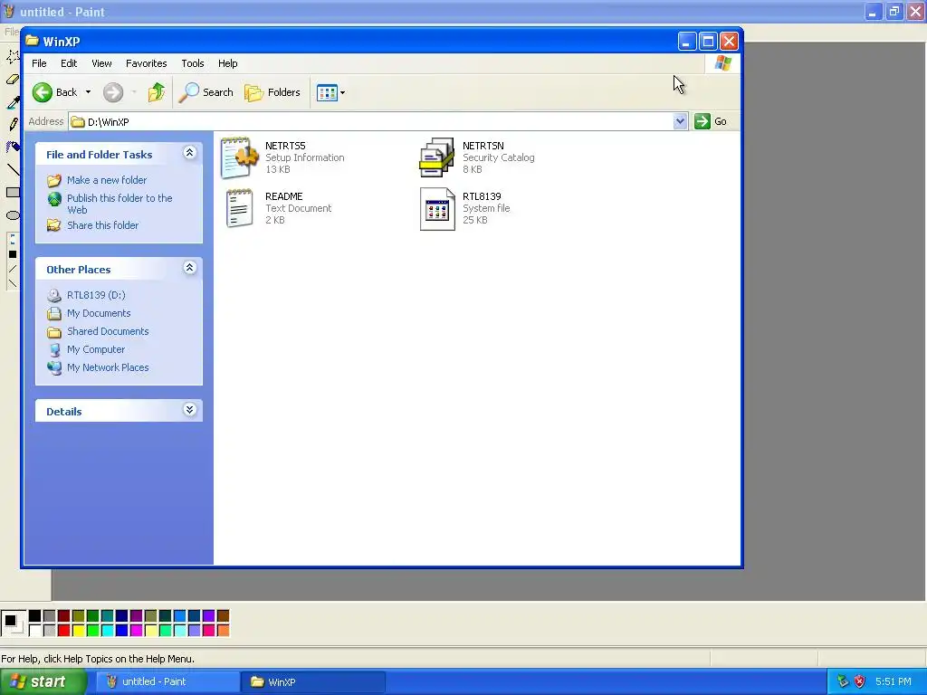Pick the bright red color swatch

coord(64,631)
